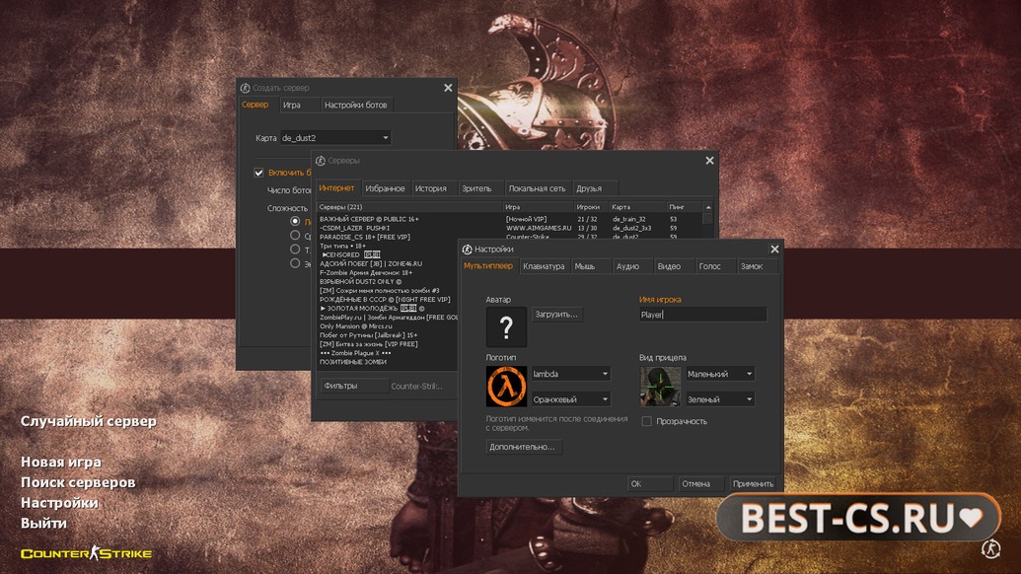The image size is (1021, 574).
Task: Open the Маленький crosshair size dropdown
Action: 720,374
